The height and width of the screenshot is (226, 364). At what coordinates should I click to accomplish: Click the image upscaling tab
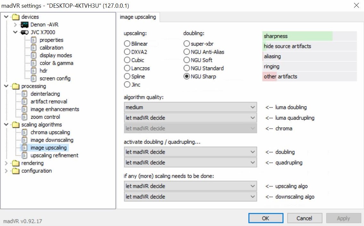138,17
